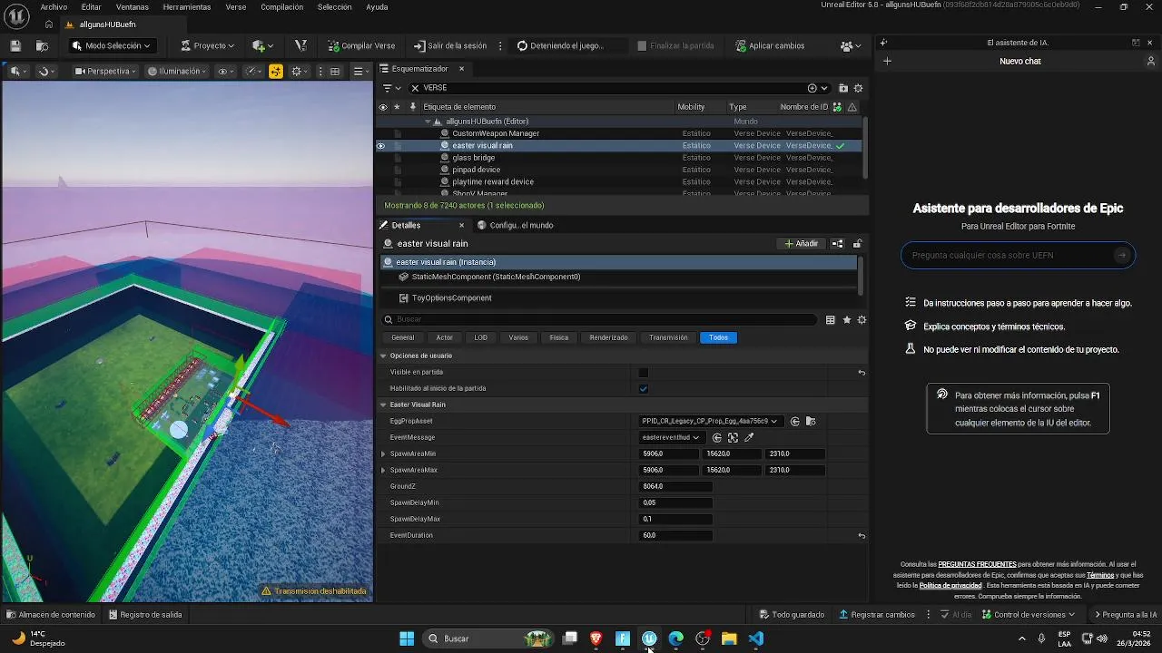Image resolution: width=1162 pixels, height=653 pixels.
Task: Open the outliner settings gear
Action: [x=858, y=88]
